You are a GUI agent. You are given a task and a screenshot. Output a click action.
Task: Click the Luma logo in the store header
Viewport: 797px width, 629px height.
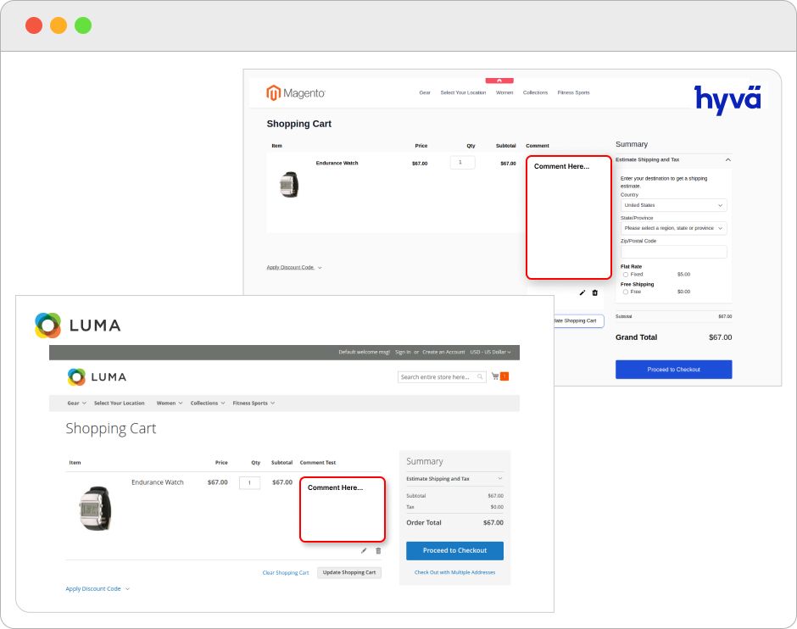tap(97, 377)
